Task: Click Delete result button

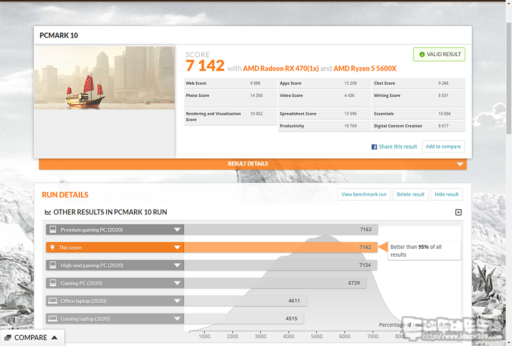Action: 410,195
